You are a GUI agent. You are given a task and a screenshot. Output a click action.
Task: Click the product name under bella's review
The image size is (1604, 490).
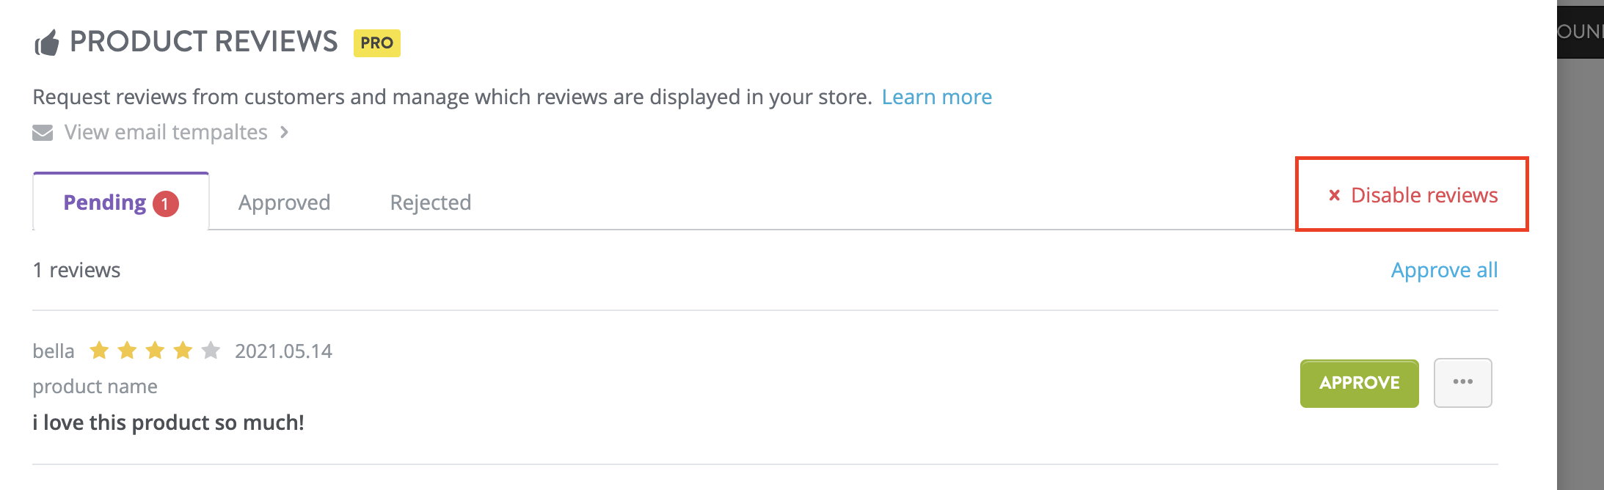tap(95, 387)
